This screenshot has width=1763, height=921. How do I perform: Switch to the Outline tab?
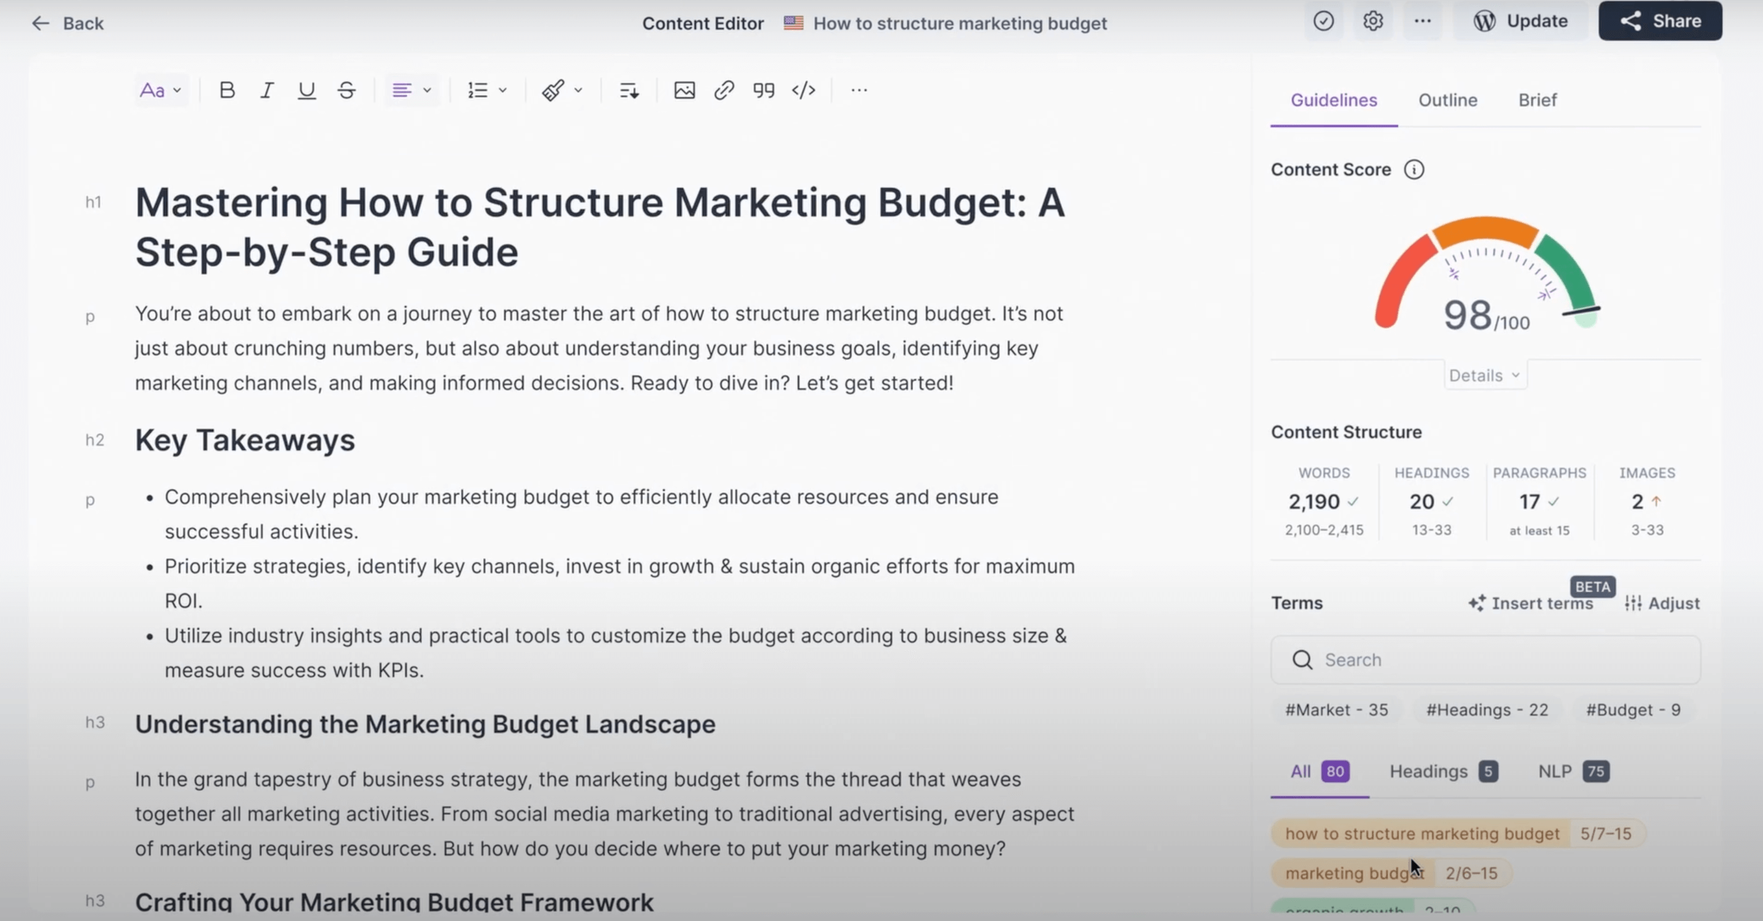1447,100
